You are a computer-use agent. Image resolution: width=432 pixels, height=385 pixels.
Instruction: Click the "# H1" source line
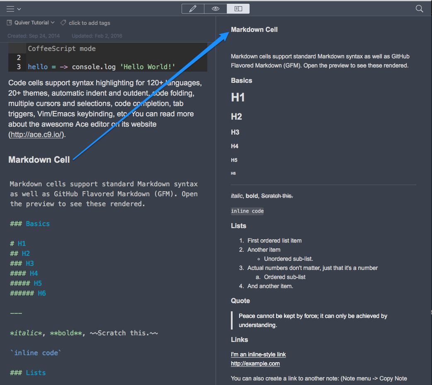pyautogui.click(x=18, y=243)
